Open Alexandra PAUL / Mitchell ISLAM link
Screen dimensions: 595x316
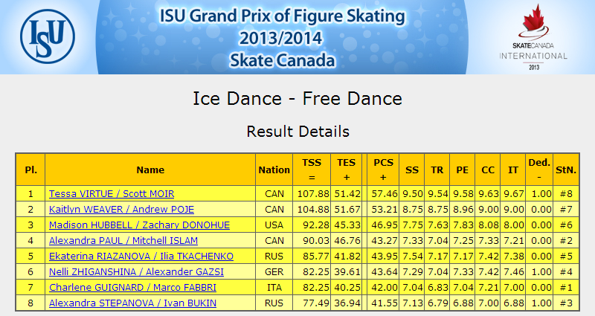pos(123,240)
